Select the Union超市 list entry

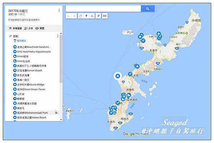click(21, 56)
